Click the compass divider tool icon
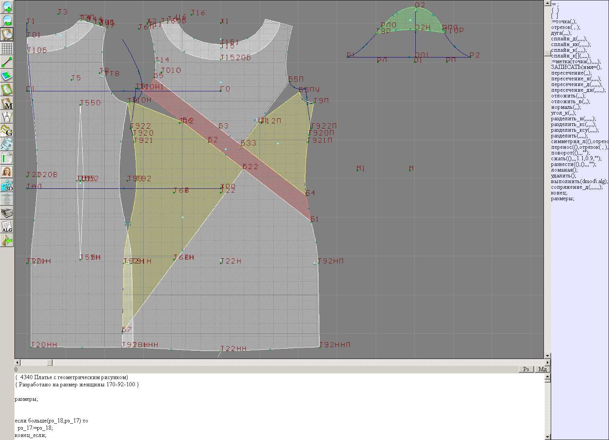 click(x=7, y=117)
